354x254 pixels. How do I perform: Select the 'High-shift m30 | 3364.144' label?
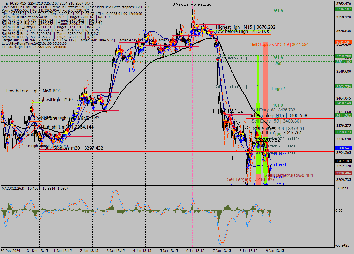coord(67,127)
